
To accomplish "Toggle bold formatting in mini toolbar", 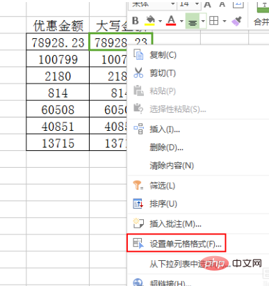I will tap(136, 21).
